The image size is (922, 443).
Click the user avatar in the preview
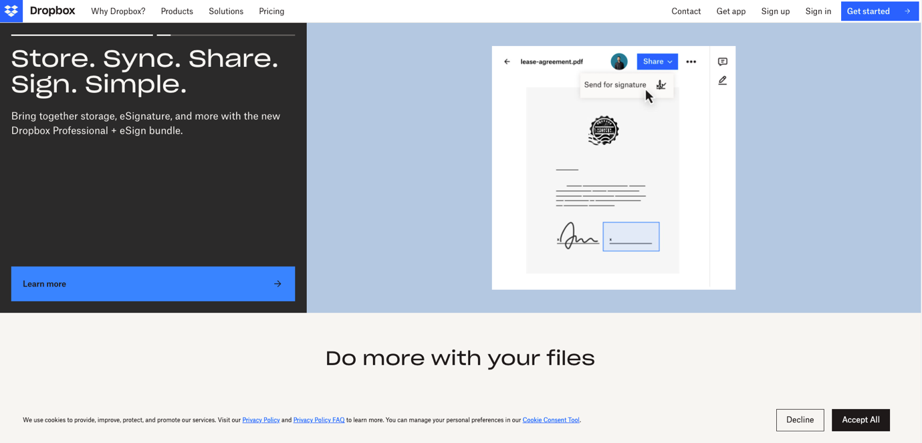619,61
